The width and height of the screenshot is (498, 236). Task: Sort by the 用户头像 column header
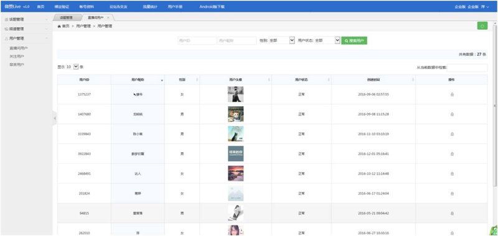(236, 80)
